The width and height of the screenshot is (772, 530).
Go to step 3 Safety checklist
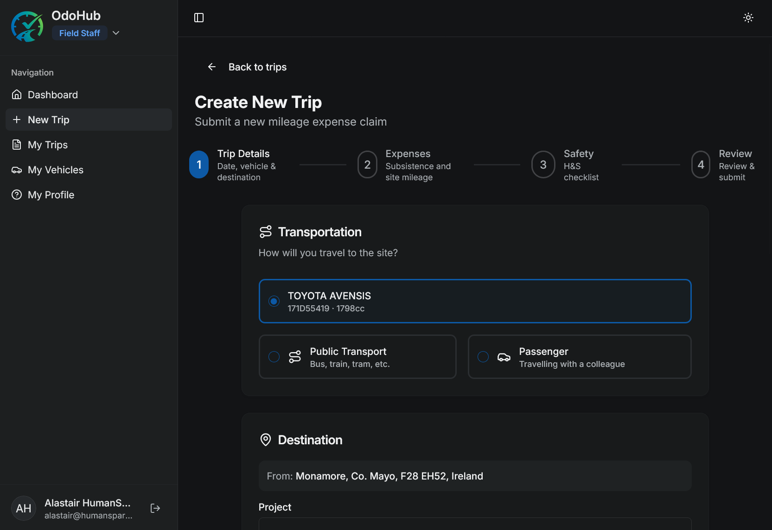point(543,164)
